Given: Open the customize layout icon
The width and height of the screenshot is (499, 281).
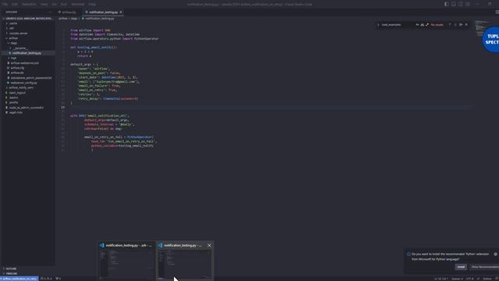Looking at the screenshot, I should click(468, 4).
